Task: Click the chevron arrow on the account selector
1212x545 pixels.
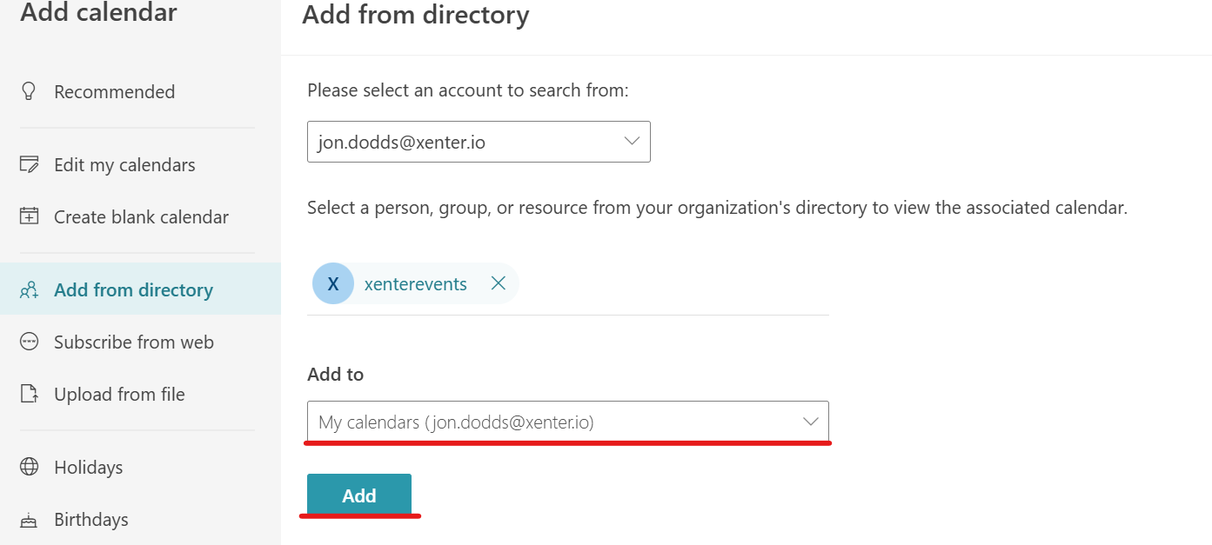Action: (632, 142)
